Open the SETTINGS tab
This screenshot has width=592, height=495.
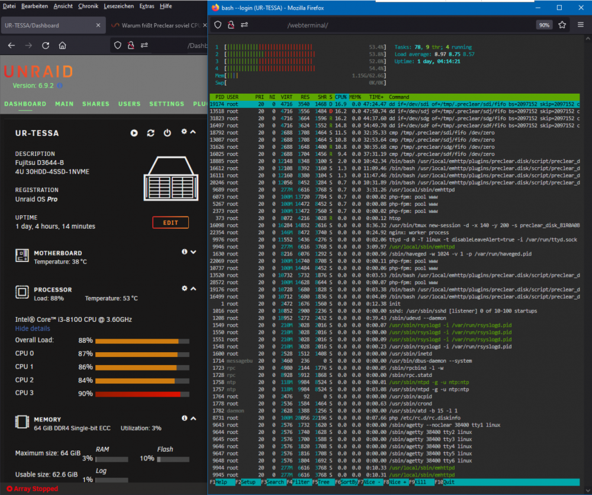click(x=167, y=104)
